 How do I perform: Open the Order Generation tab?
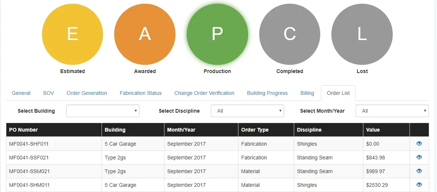click(x=87, y=93)
